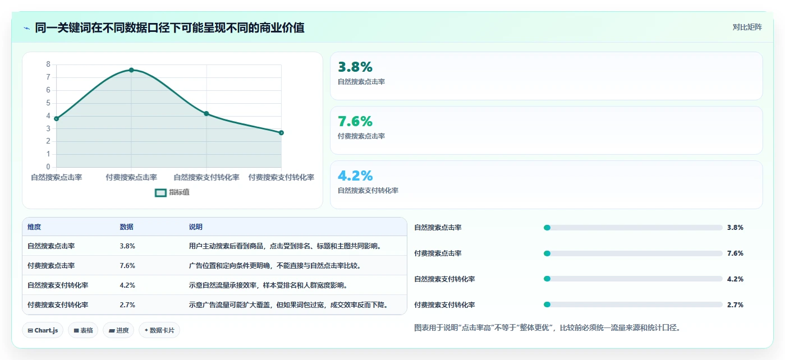This screenshot has width=785, height=360.
Task: Open the 7.6% 付费搜索点击率 data card
Action: tap(546, 130)
